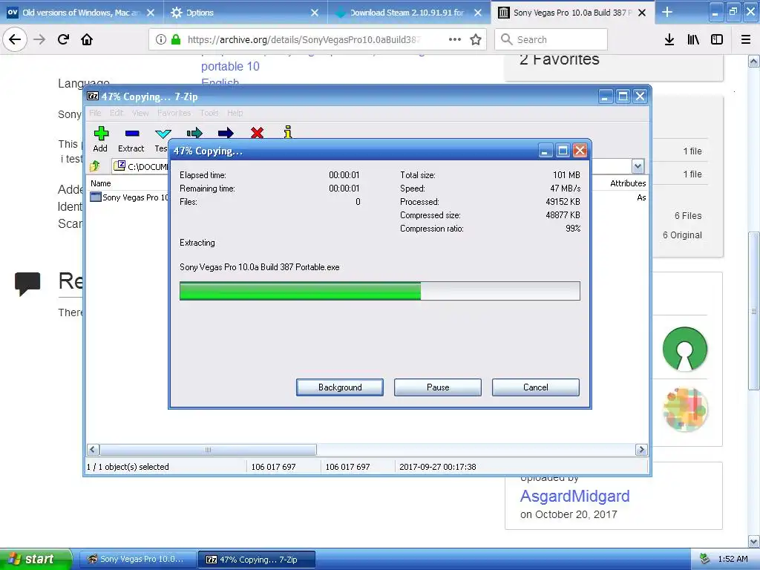Go to the Firefox home page
The width and height of the screenshot is (760, 570).
[87, 39]
